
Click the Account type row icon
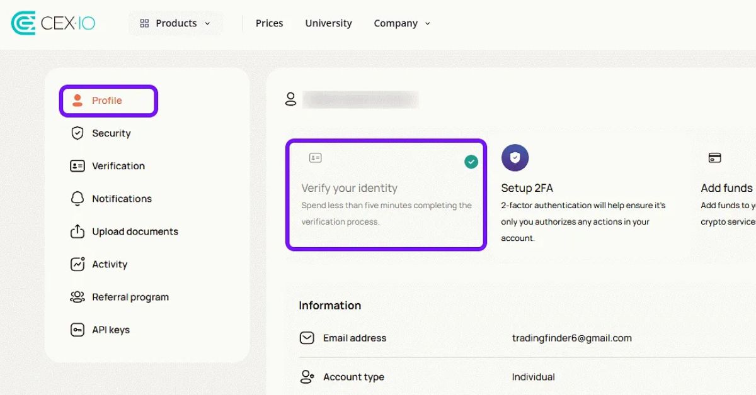(x=307, y=377)
